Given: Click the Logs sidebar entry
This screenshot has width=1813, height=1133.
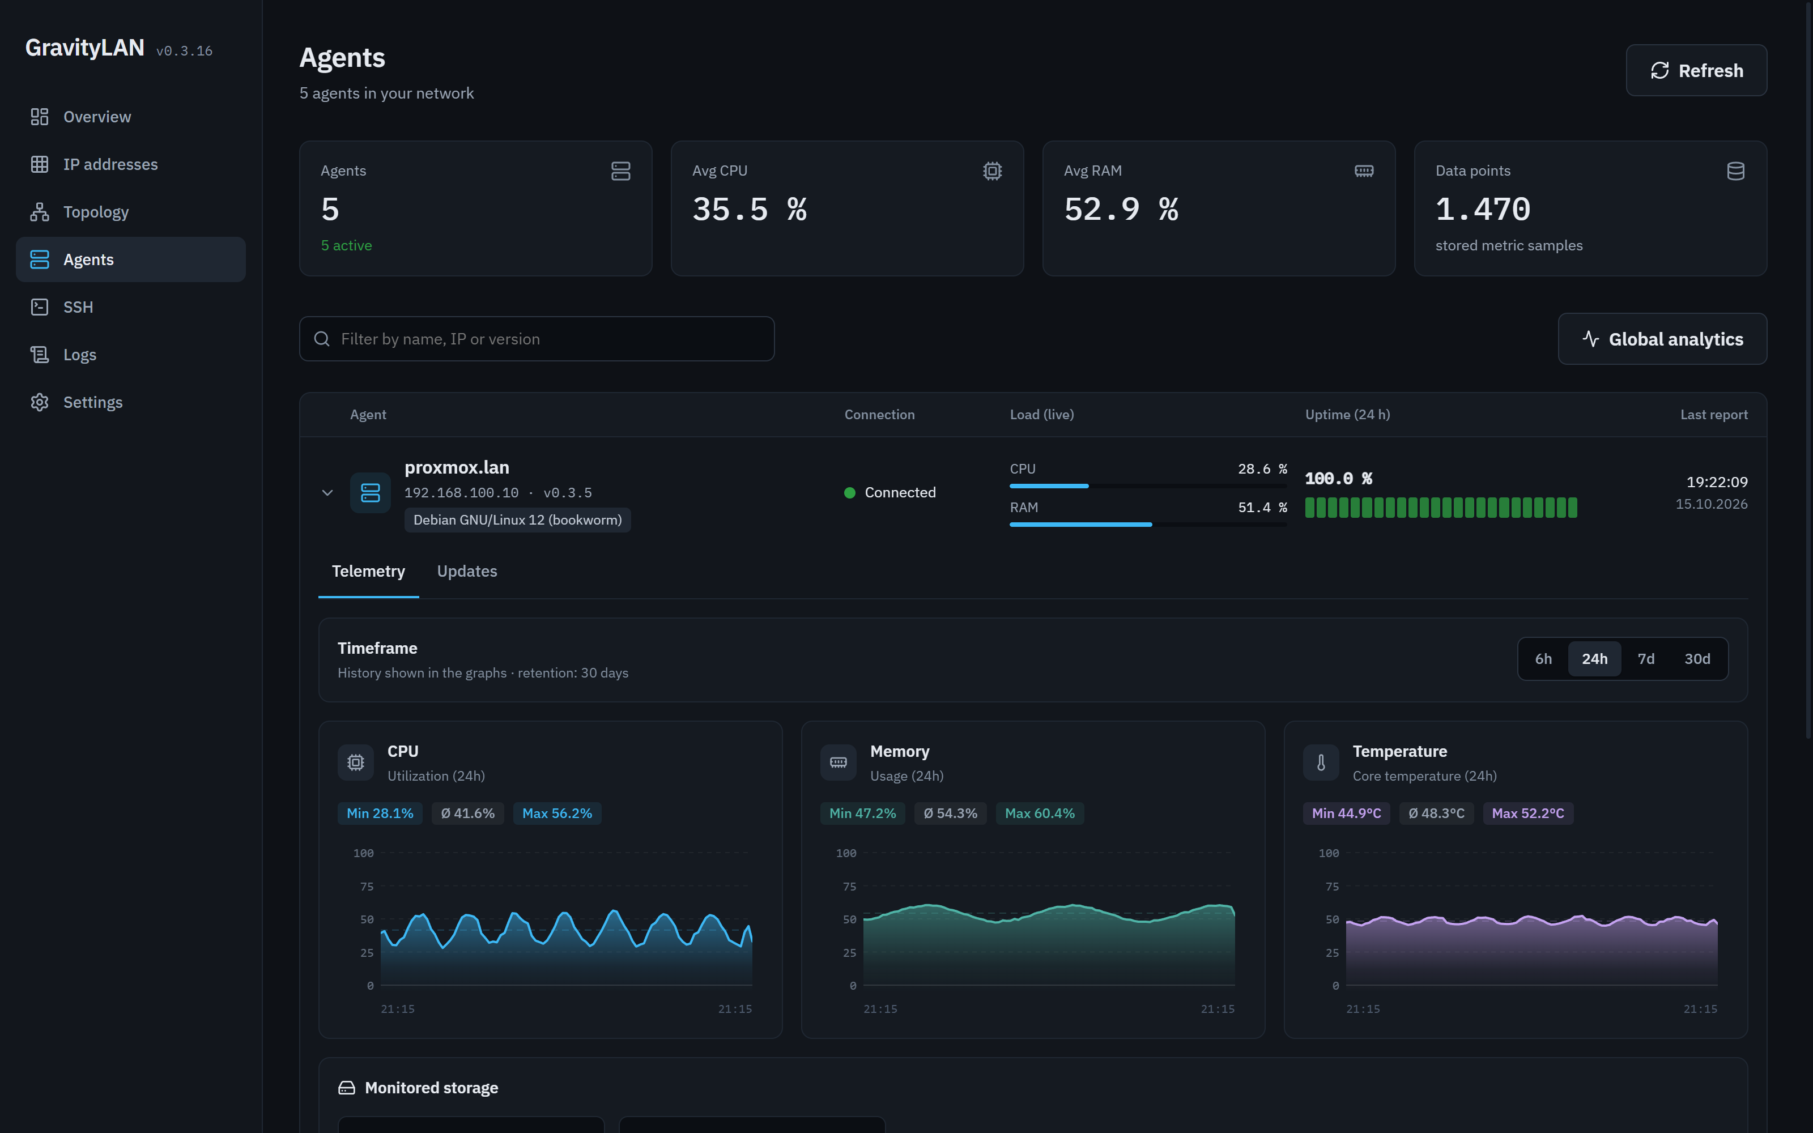Looking at the screenshot, I should (130, 355).
